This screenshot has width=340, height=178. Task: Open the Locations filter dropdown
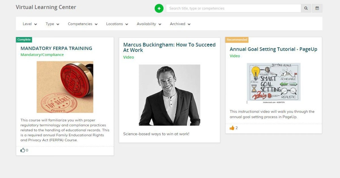point(117,24)
